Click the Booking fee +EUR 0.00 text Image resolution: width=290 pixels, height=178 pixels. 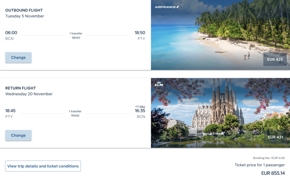click(269, 158)
